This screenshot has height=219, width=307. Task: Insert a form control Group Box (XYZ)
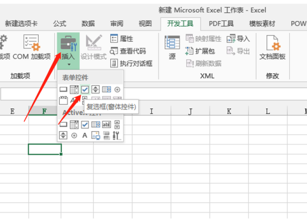pyautogui.click(x=63, y=100)
